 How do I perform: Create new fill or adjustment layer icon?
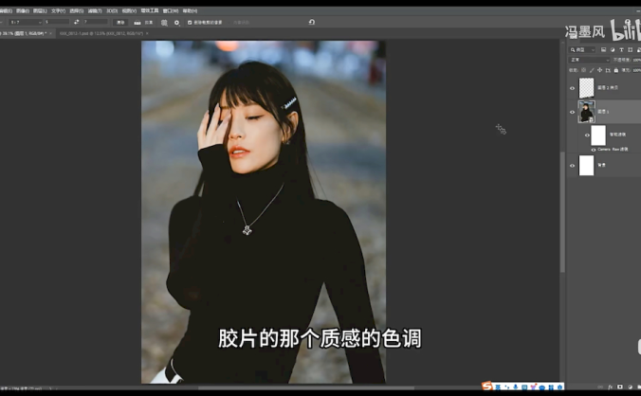(630, 387)
